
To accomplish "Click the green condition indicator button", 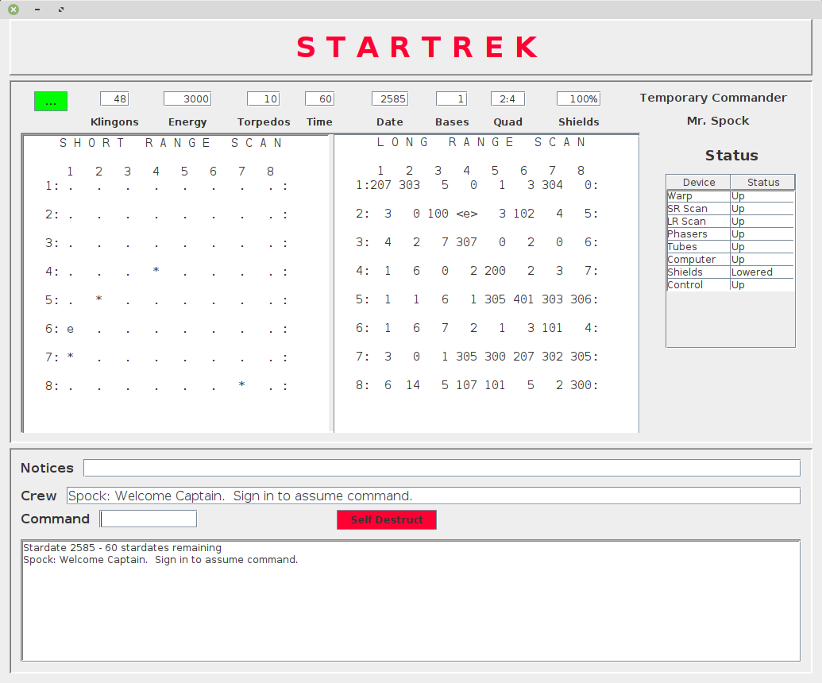I will pyautogui.click(x=51, y=101).
